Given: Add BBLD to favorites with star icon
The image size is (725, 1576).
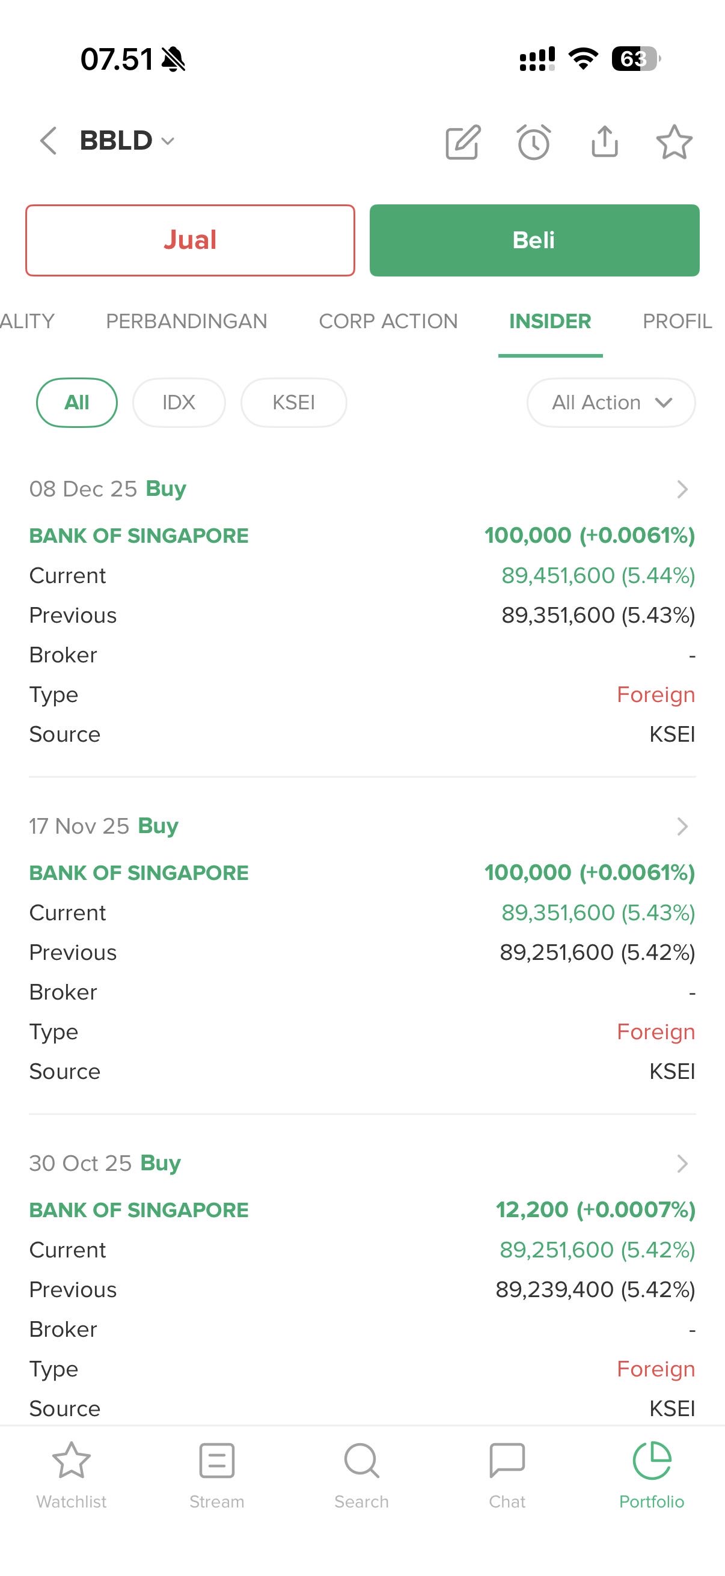Looking at the screenshot, I should pyautogui.click(x=675, y=142).
